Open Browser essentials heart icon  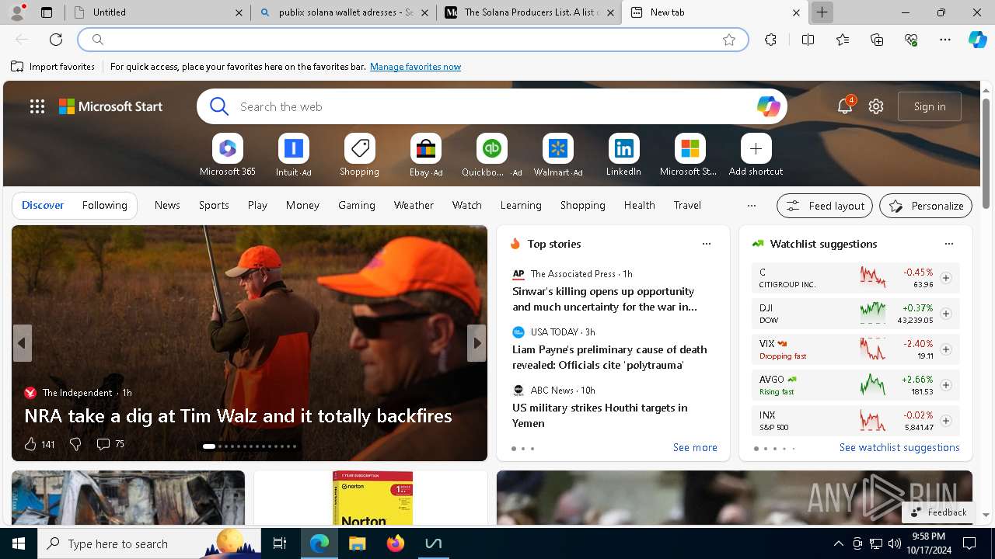(911, 40)
